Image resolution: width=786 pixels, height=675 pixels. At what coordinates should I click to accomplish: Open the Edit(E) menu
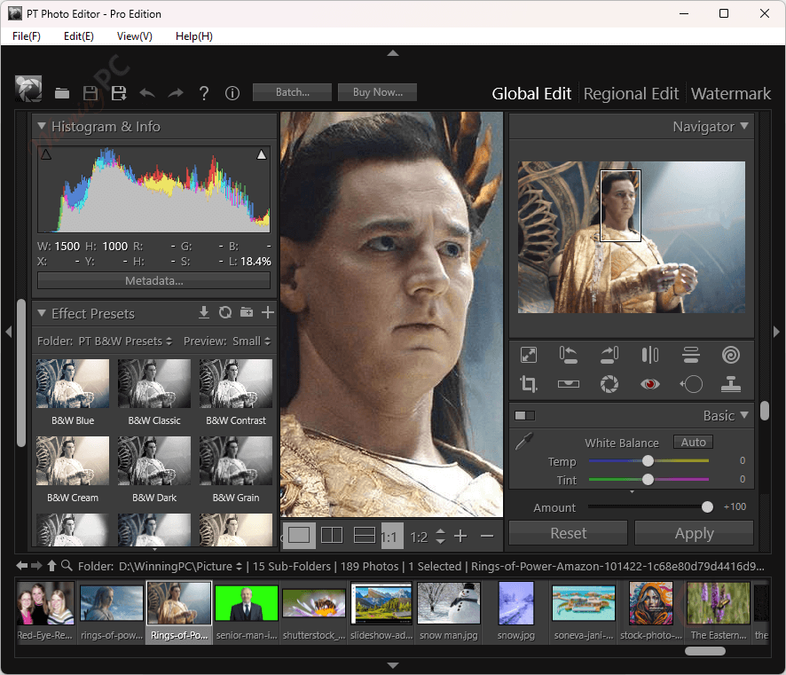(x=79, y=36)
